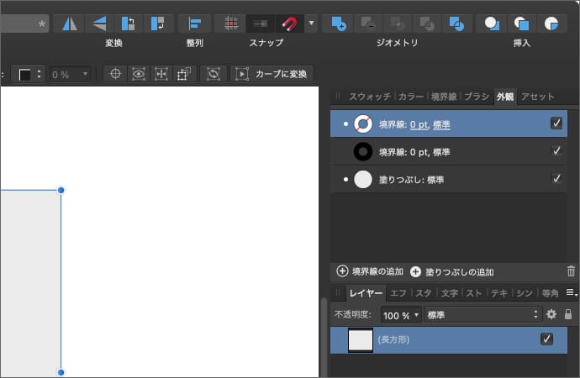Switch to the アセット tab
The image size is (580, 378).
click(x=537, y=97)
